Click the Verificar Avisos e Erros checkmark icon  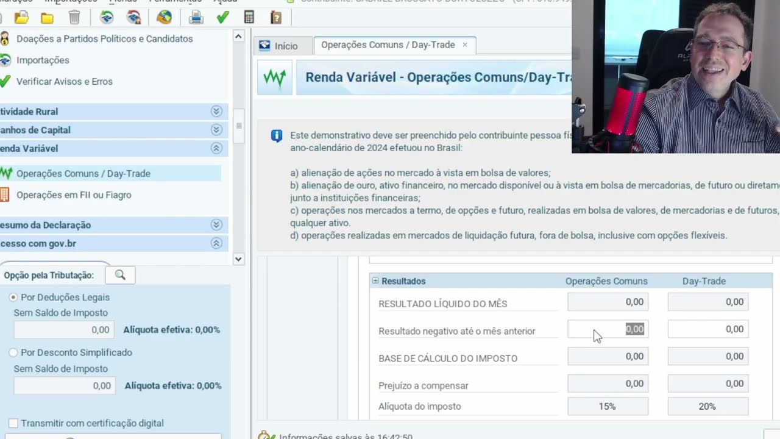[5, 81]
